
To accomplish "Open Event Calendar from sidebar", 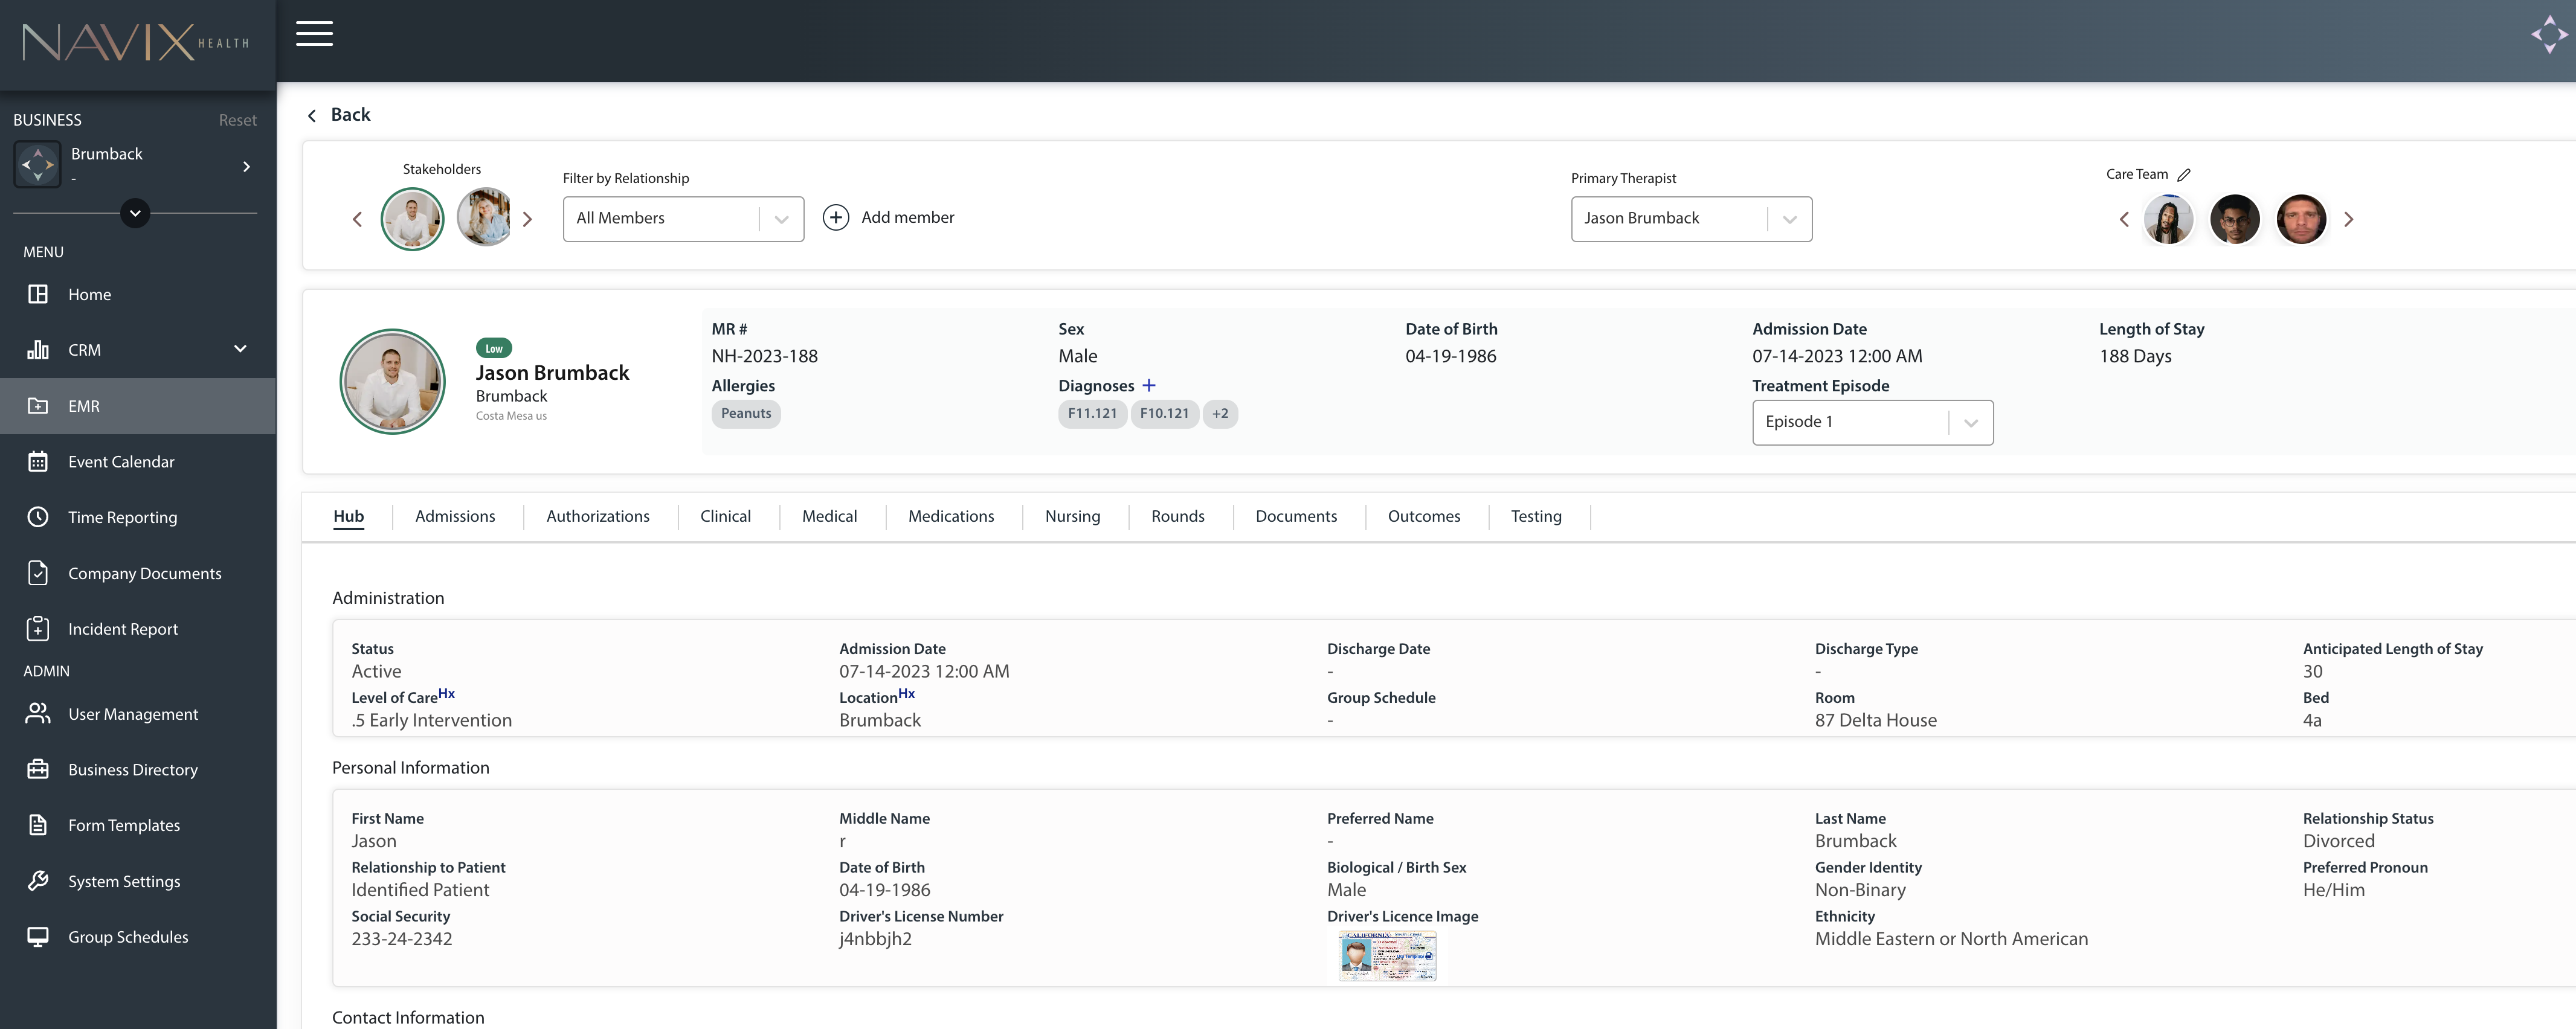I will point(121,461).
